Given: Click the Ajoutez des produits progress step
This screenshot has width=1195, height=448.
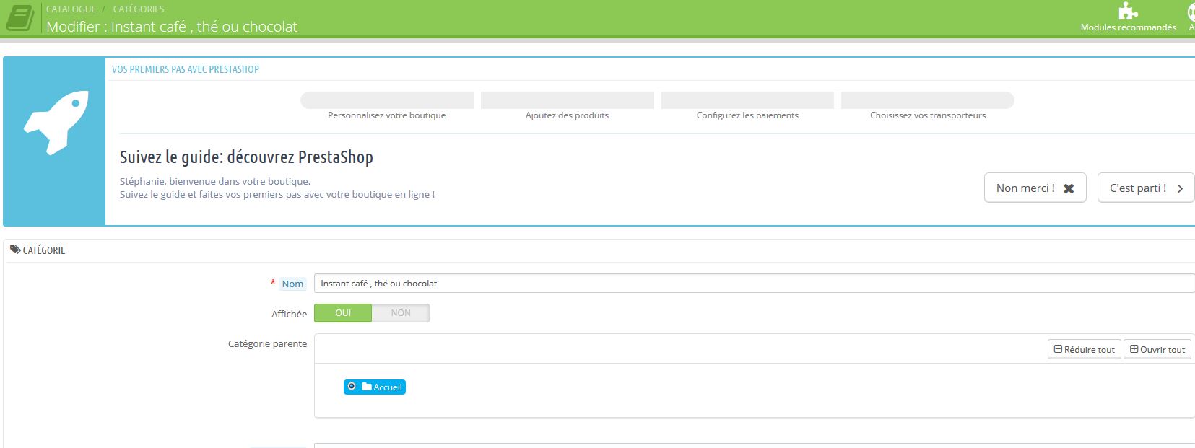Looking at the screenshot, I should (x=568, y=106).
